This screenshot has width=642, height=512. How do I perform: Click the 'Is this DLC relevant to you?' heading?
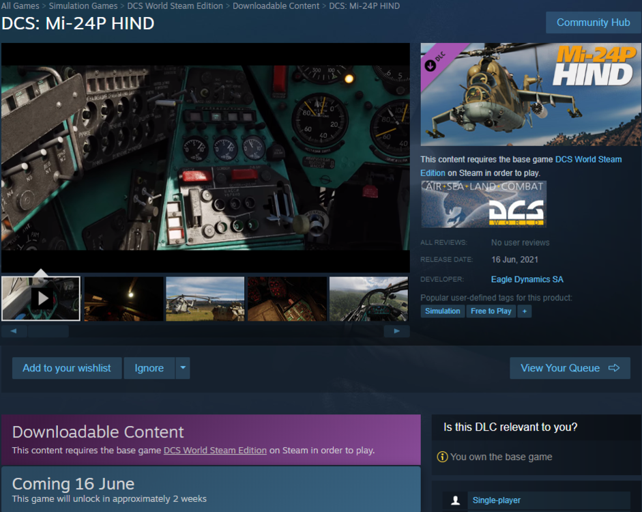coord(510,427)
